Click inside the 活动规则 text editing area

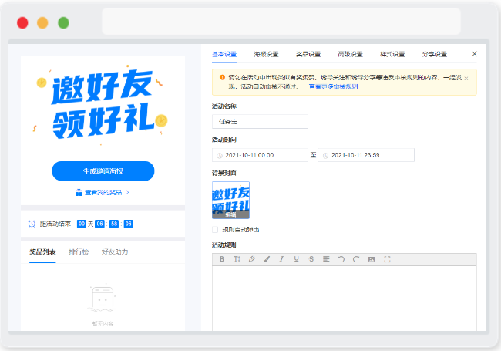point(345,299)
